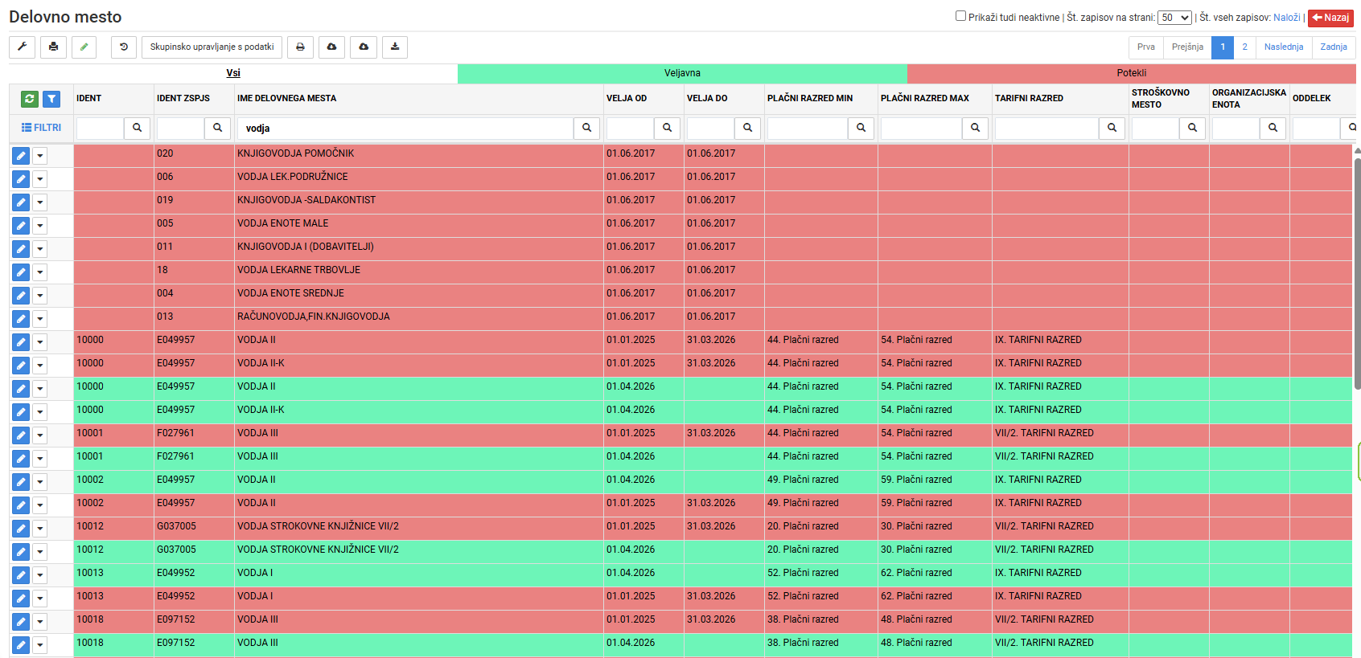Open row dropdown for green E049952 VODJA I
This screenshot has height=658, width=1361.
point(39,575)
